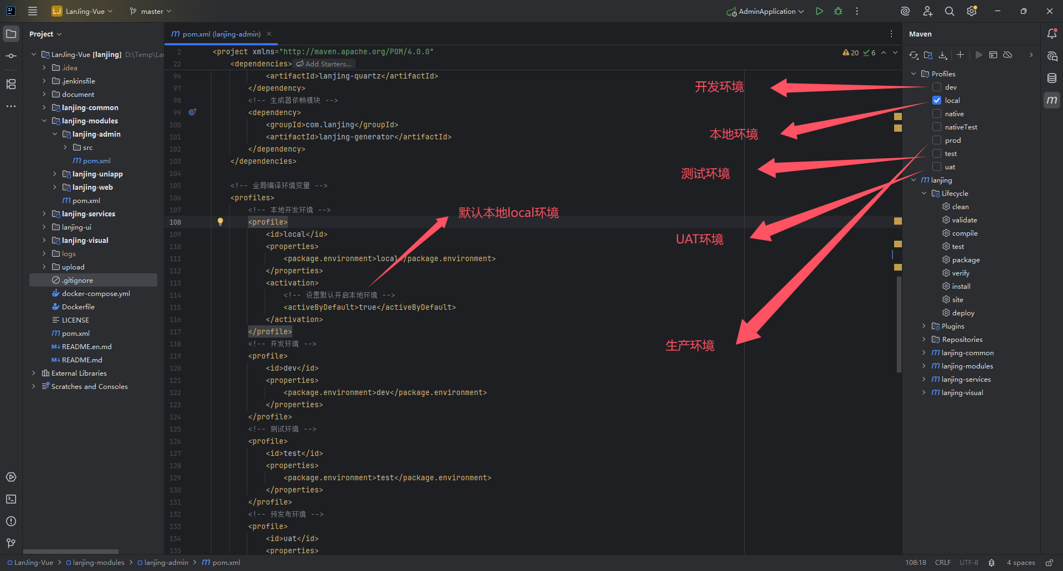Open the Git tool window icon
1063x571 pixels.
click(x=11, y=543)
